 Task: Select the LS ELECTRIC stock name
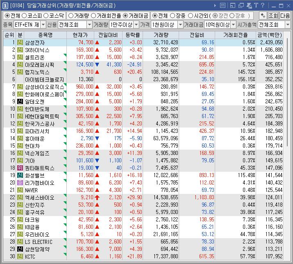[x=39, y=242]
